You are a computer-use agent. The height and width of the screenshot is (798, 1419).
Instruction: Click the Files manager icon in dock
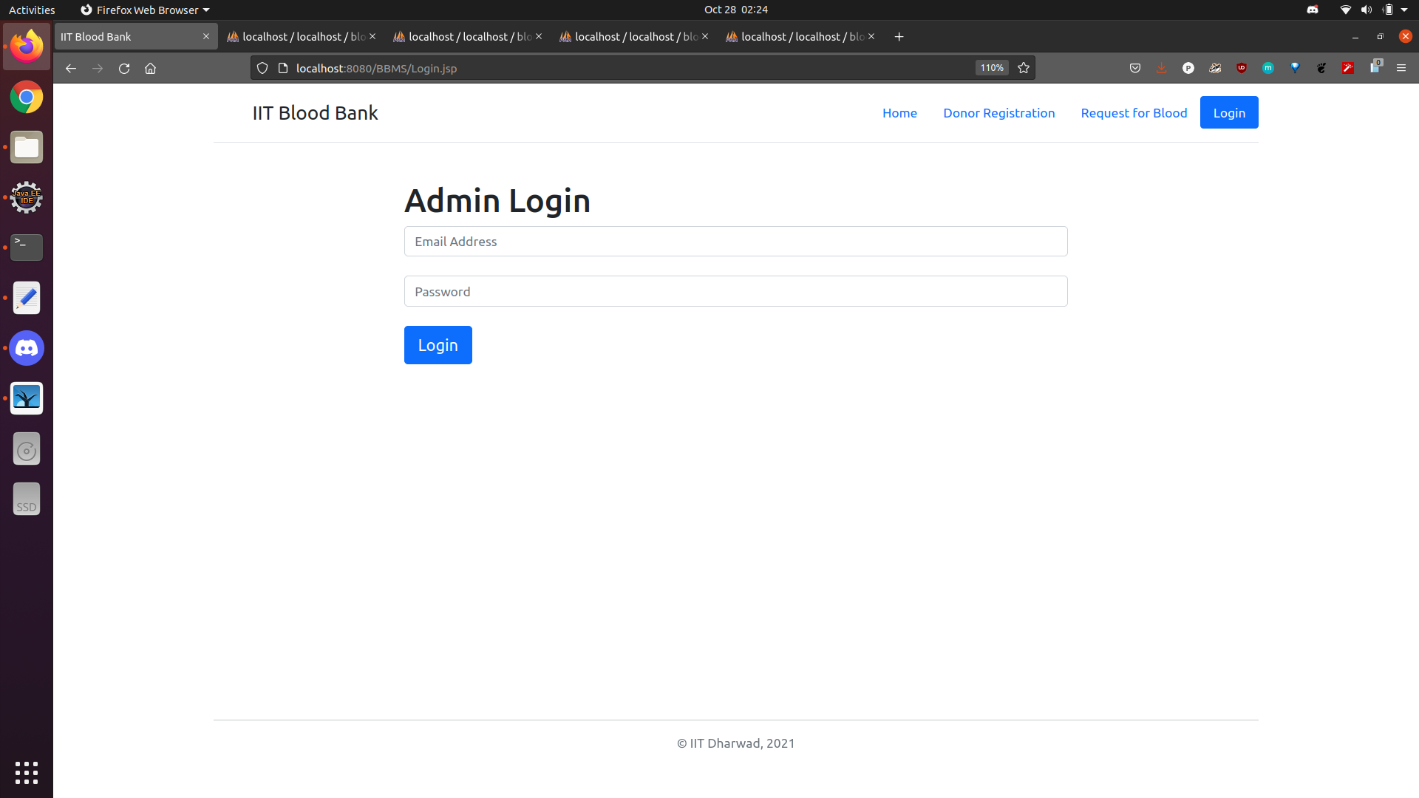[27, 147]
